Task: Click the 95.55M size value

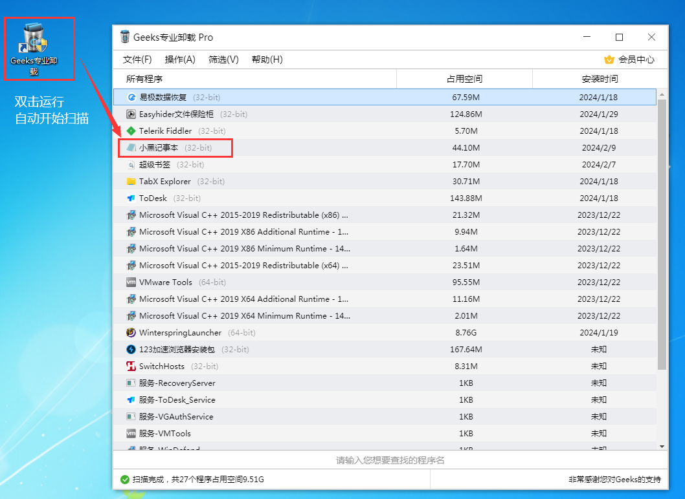Action: click(x=466, y=282)
